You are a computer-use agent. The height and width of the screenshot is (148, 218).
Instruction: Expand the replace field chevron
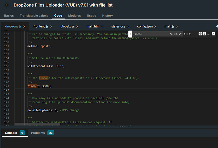(x=130, y=34)
